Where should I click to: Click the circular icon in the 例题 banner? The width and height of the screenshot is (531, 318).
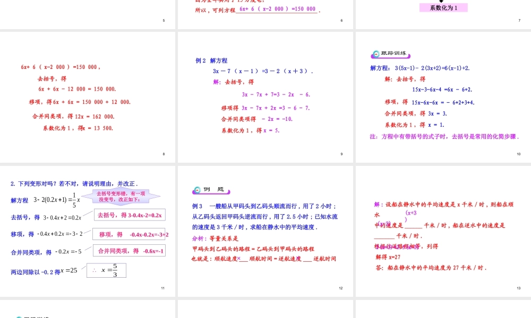point(197,190)
